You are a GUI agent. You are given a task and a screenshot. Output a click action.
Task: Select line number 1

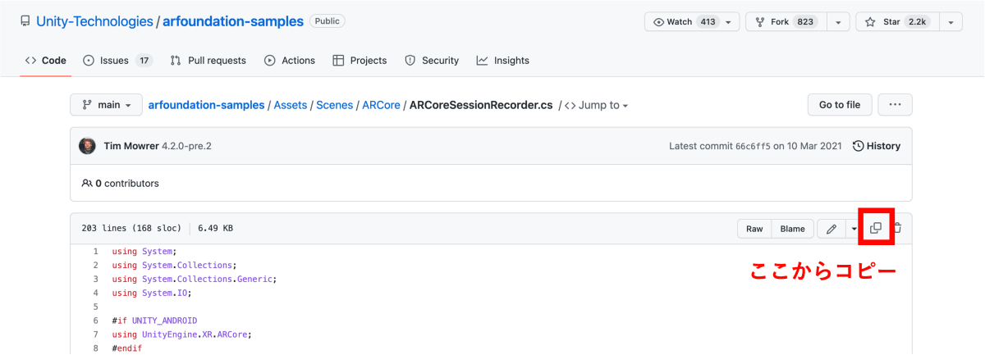pos(95,252)
